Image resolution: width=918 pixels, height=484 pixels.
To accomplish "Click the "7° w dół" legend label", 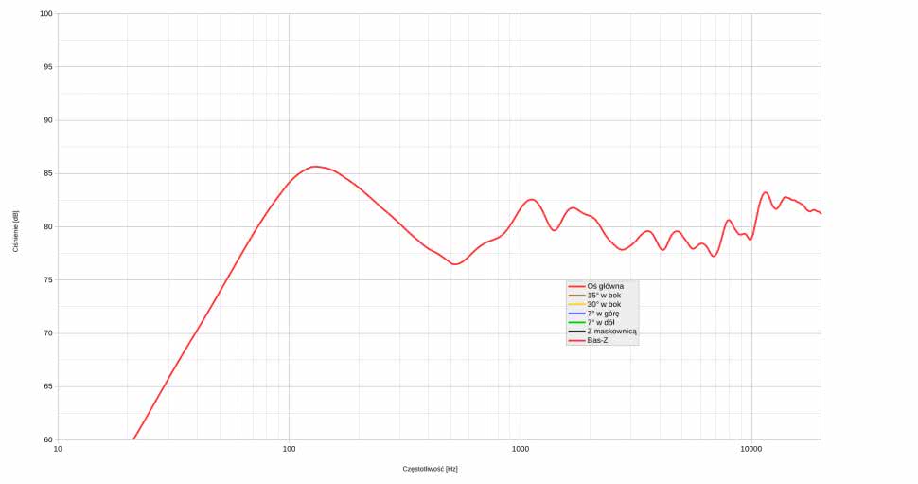I will pos(601,322).
